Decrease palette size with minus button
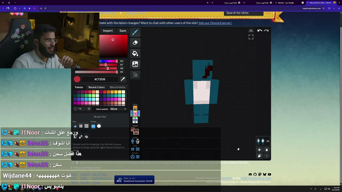Image resolution: width=342 pixels, height=192 pixels. coord(75,109)
